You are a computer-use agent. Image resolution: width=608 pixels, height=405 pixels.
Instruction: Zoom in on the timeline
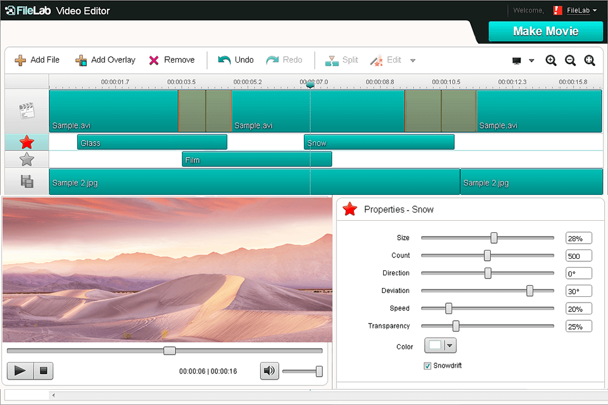click(x=551, y=61)
